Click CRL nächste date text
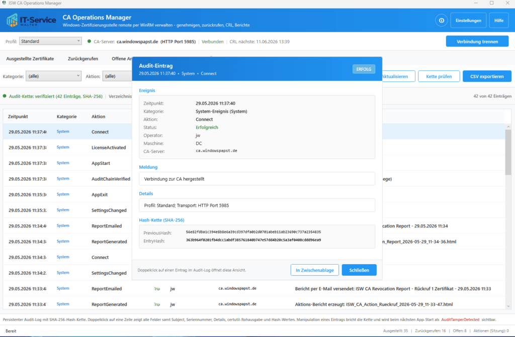The height and width of the screenshot is (337, 515). point(260,42)
